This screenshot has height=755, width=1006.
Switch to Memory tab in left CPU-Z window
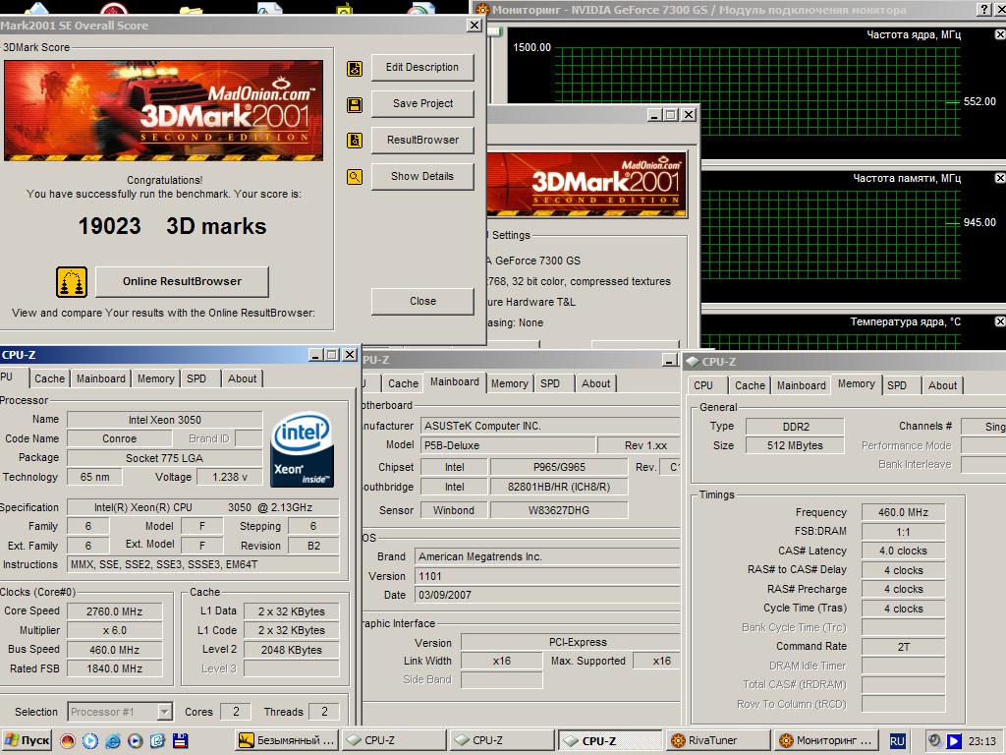point(156,378)
